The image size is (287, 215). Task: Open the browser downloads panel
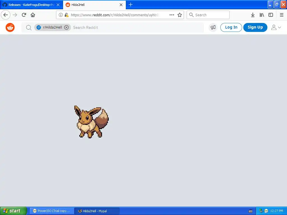pos(253,15)
